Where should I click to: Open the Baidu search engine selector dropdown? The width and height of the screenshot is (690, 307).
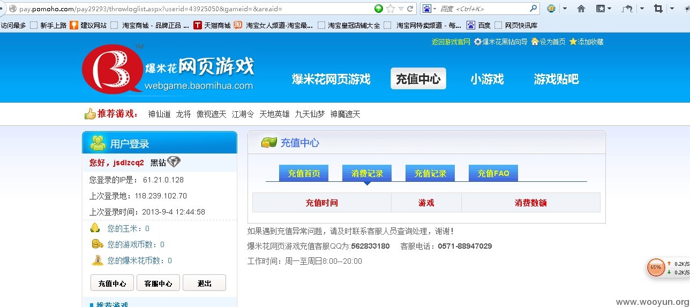coord(430,9)
